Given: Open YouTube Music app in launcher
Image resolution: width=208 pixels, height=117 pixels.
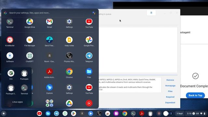Looking at the screenshot, I should (x=89, y=103).
